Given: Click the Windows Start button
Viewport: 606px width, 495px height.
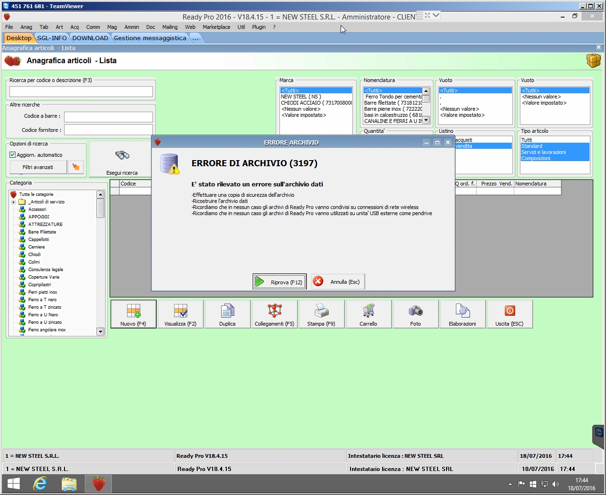Looking at the screenshot, I should pos(13,484).
